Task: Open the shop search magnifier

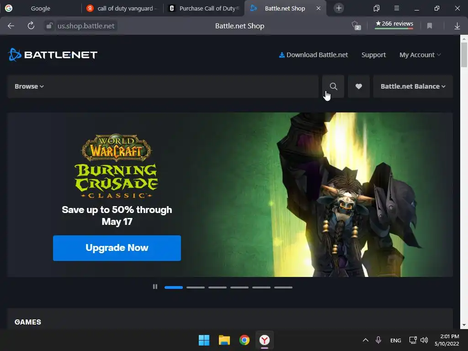Action: click(333, 86)
